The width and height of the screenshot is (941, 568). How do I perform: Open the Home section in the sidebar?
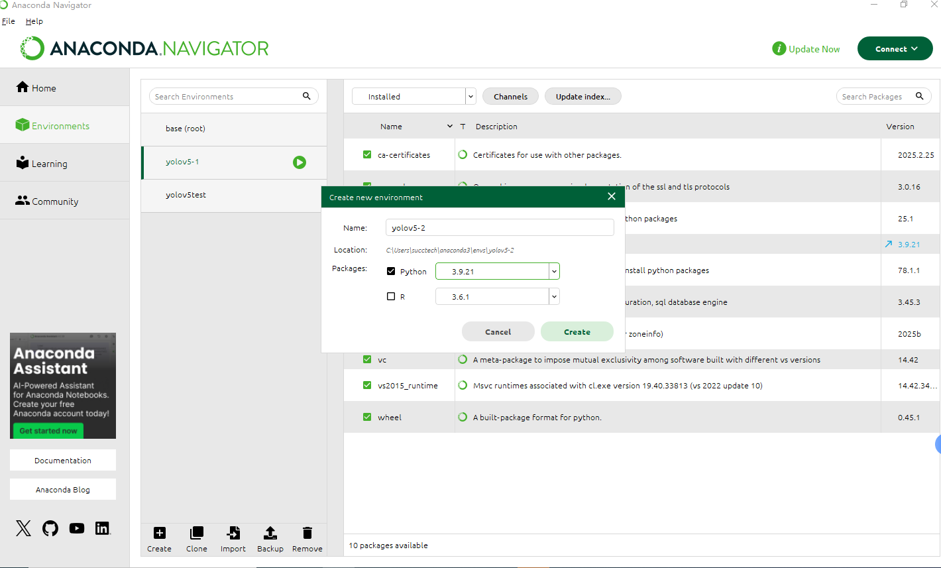tap(43, 87)
